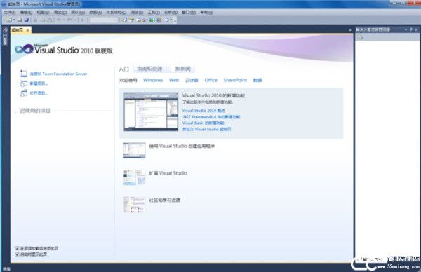Click the New Project icon on the start page
This screenshot has height=272, width=421.
pyautogui.click(x=23, y=83)
